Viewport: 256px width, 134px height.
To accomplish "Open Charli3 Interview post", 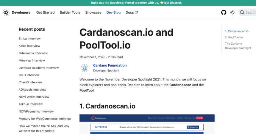I will 31,82.
